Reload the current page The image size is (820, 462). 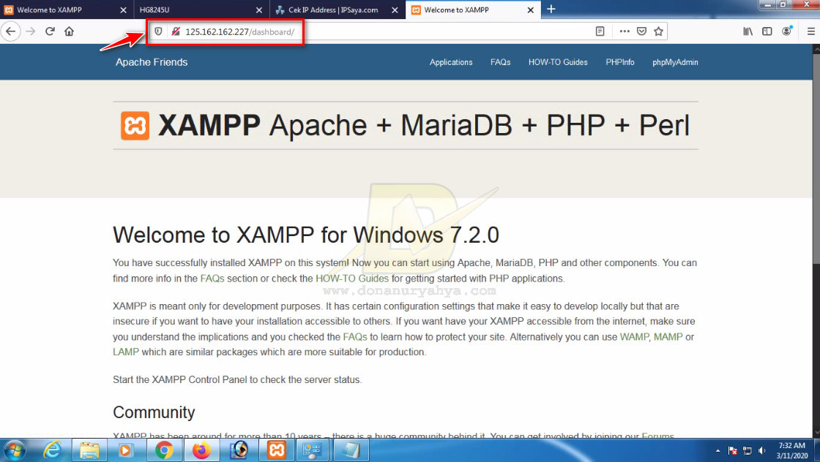click(51, 31)
